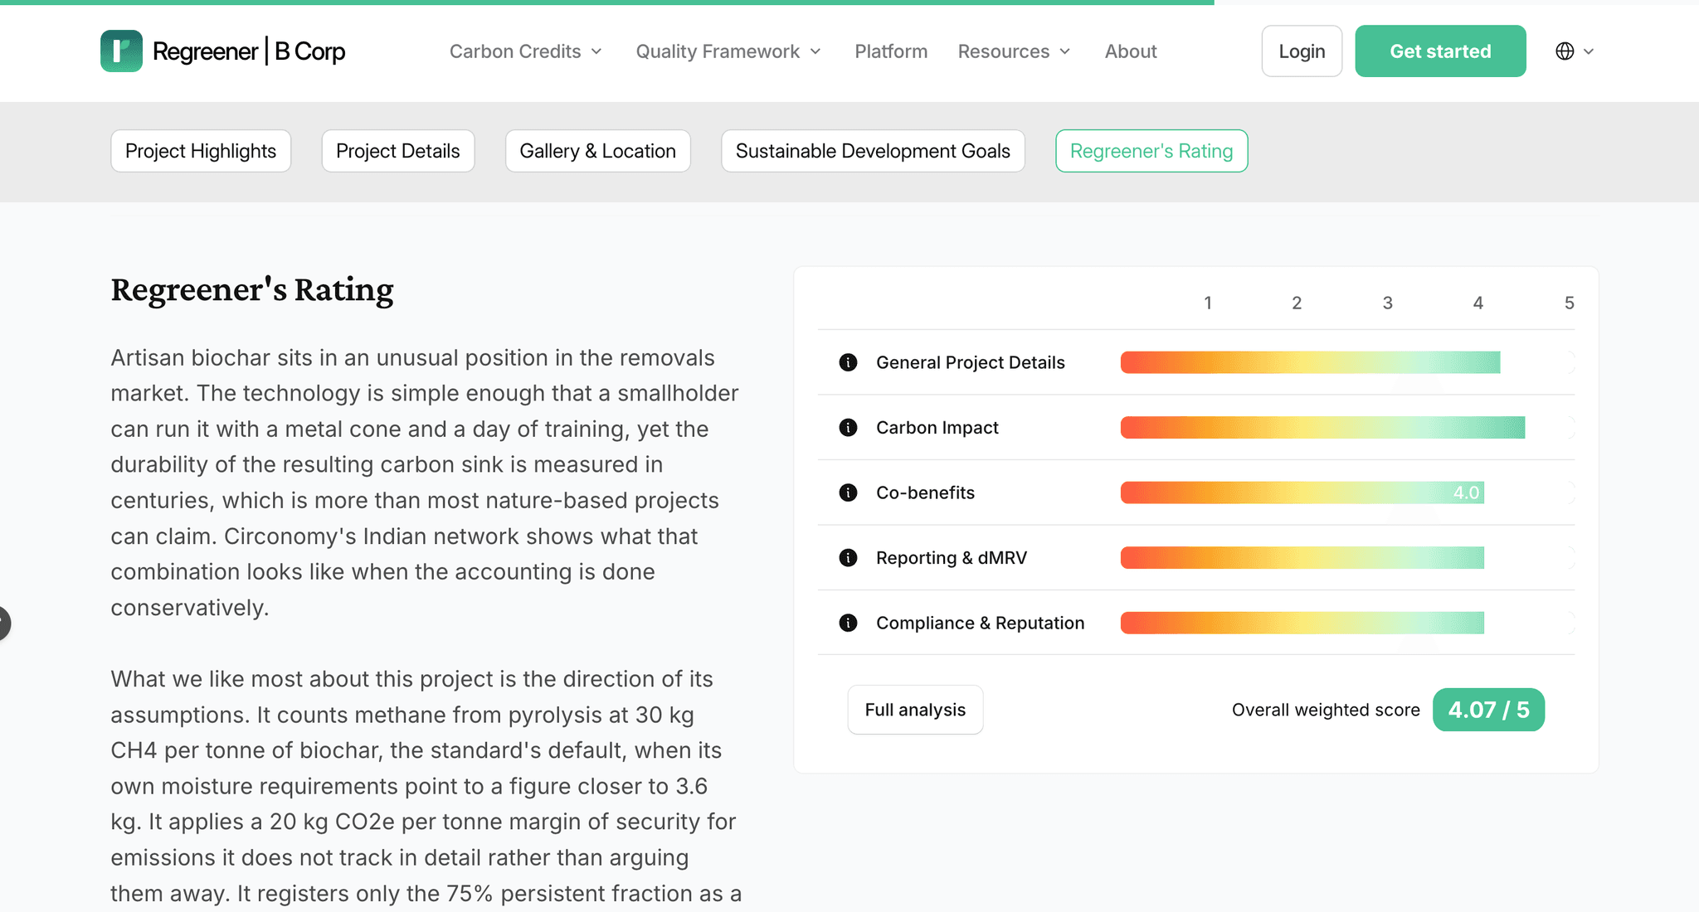Switch to Project Details tab
The image size is (1699, 912).
(398, 151)
